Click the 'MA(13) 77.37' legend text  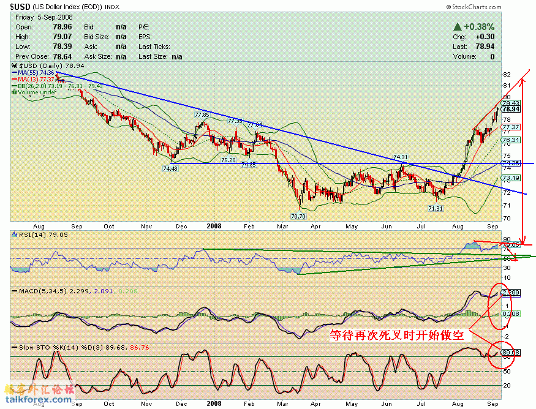tap(36, 79)
